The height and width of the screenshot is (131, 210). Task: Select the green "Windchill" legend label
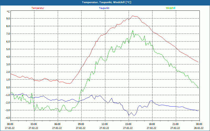(x=170, y=8)
